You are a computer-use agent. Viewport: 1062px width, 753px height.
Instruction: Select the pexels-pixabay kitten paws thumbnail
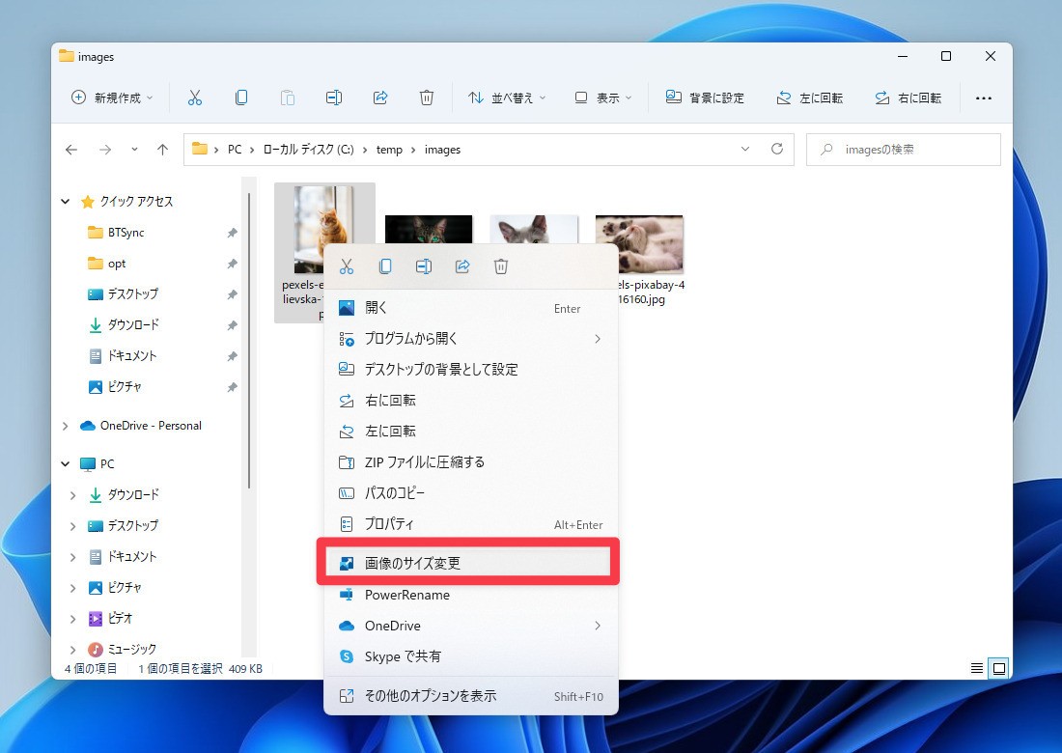(639, 244)
